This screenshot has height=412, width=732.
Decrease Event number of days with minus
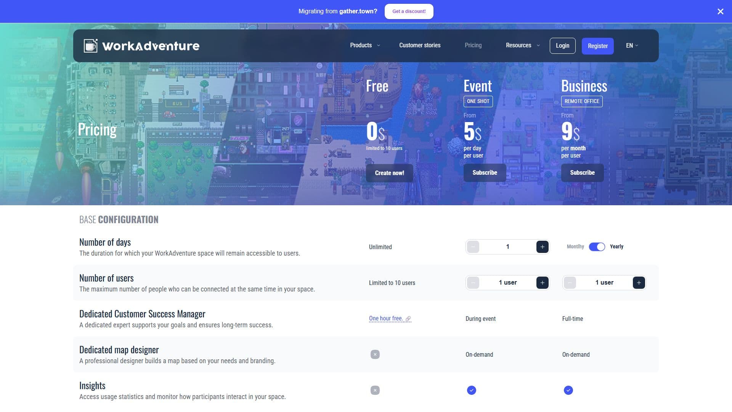(x=473, y=247)
